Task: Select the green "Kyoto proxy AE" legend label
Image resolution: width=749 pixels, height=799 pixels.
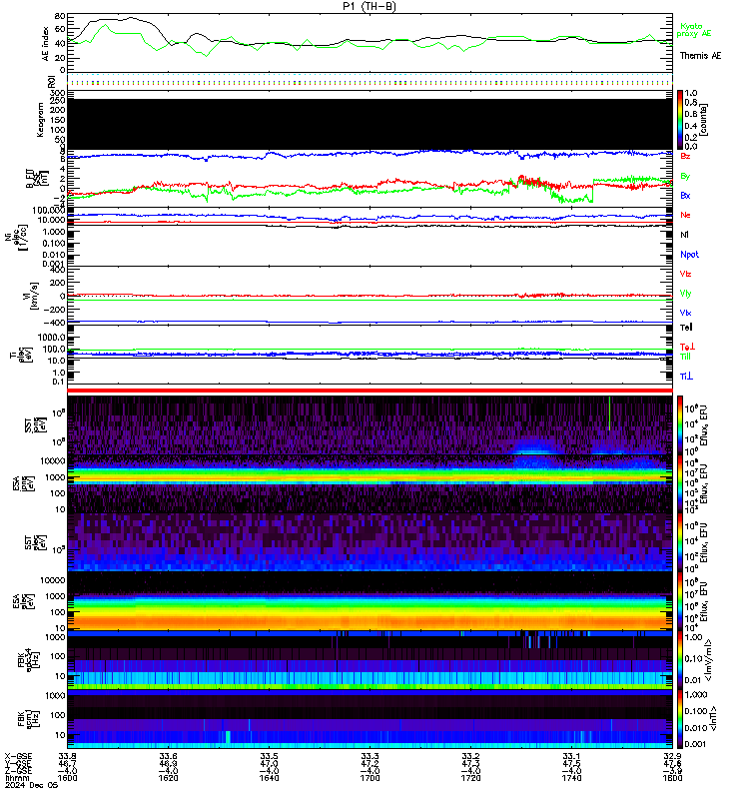Action: (693, 30)
